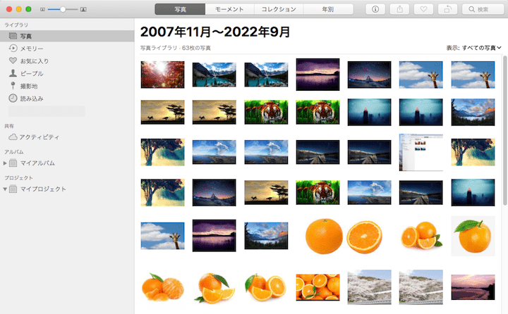Click the heart favorite toolbar button
This screenshot has height=314, width=508.
tap(423, 9)
